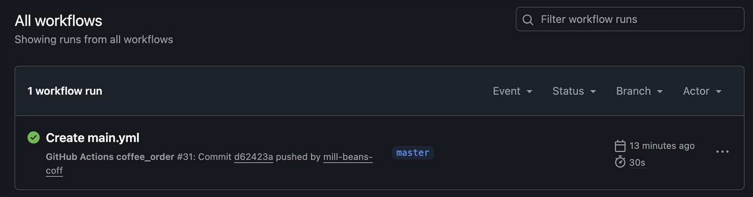Click the green success checkmark icon
This screenshot has height=197, width=753.
coord(34,138)
